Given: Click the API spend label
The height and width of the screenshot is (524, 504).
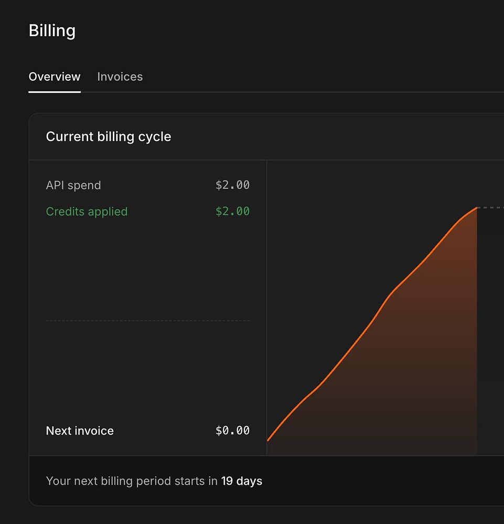Looking at the screenshot, I should point(73,185).
